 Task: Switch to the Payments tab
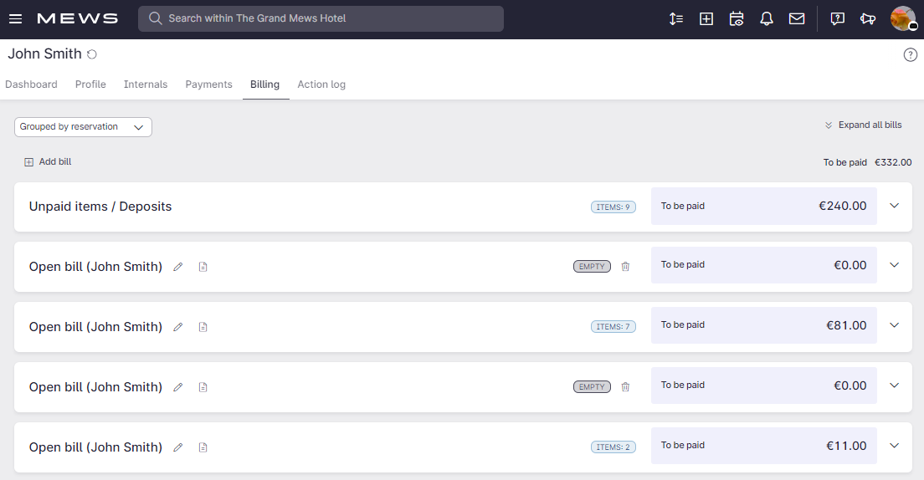point(208,84)
